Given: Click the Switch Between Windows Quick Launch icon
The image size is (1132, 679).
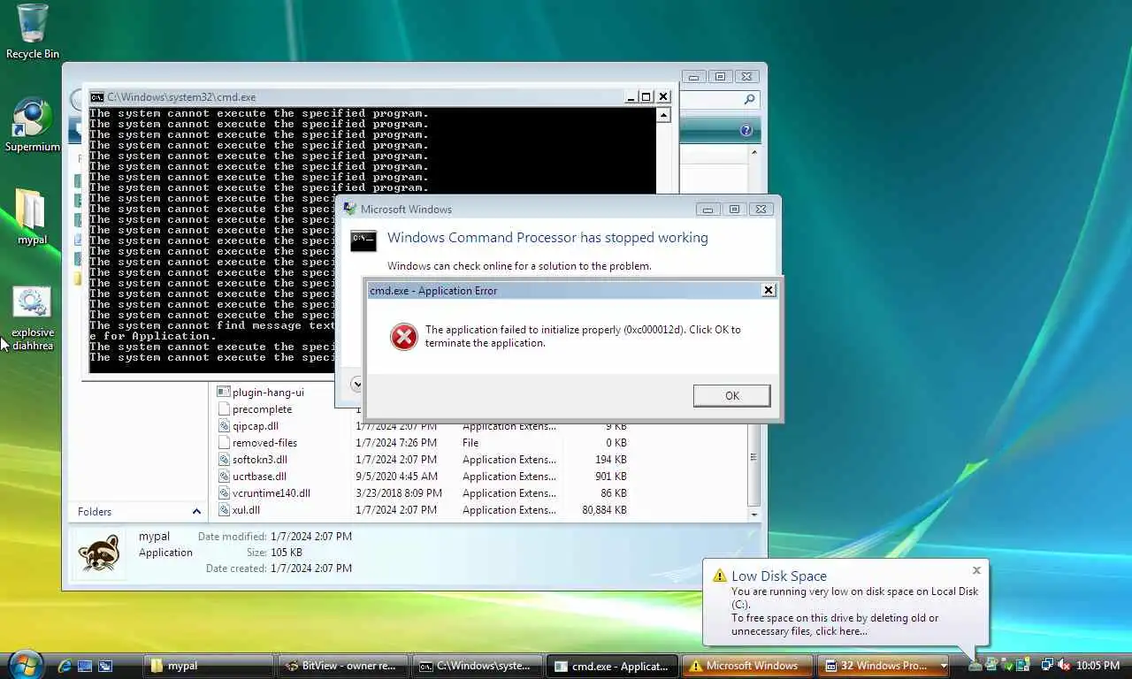Looking at the screenshot, I should click(105, 666).
